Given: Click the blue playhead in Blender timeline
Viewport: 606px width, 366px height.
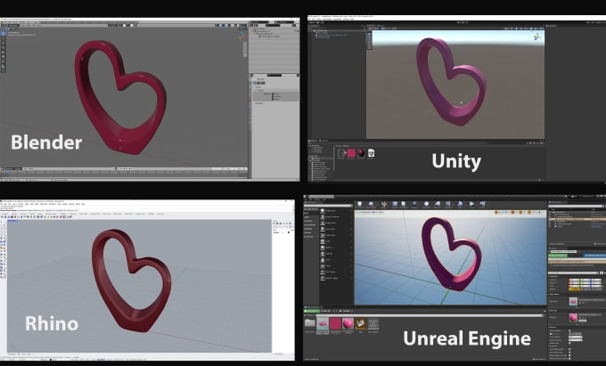Looking at the screenshot, I should [x=9, y=172].
